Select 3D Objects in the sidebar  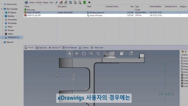[11, 12]
